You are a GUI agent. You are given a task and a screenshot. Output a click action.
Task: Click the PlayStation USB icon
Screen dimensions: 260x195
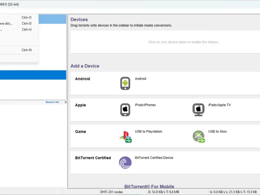(125, 136)
